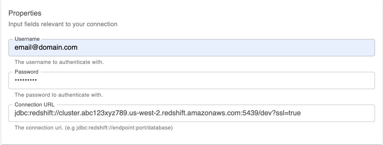Click "abc123xyz789" cluster ID in the URL
This screenshot has width=383, height=145.
click(x=108, y=113)
